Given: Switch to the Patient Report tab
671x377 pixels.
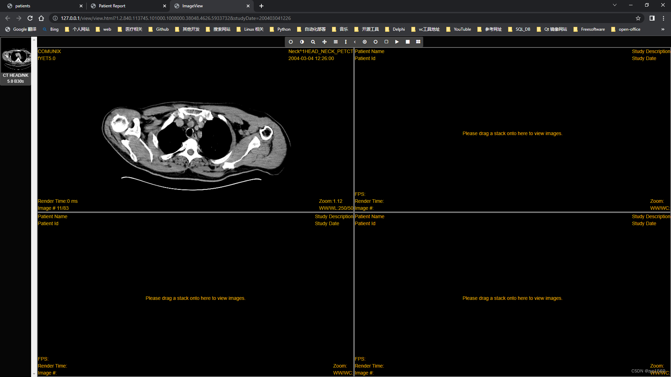Looking at the screenshot, I should pyautogui.click(x=112, y=6).
